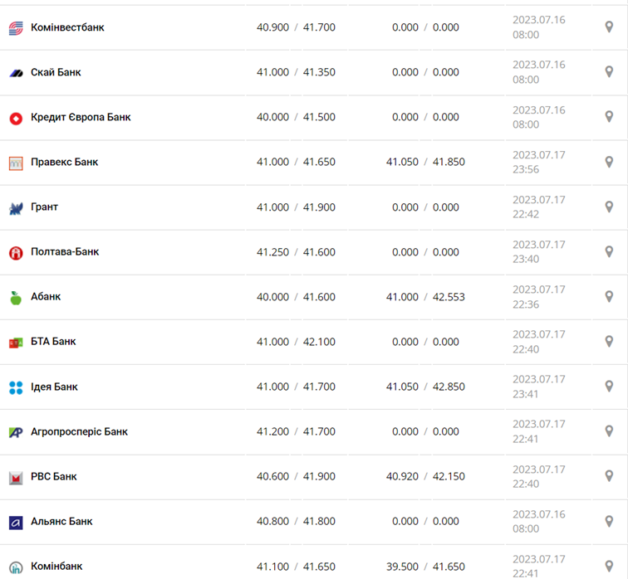
Task: Click the Комінвестбанк logo icon
Action: (x=16, y=28)
